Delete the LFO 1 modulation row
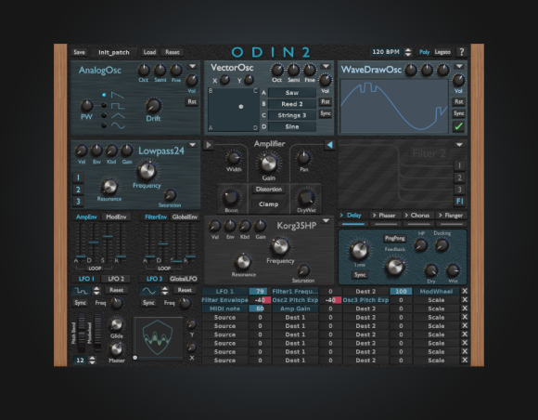 (x=465, y=291)
